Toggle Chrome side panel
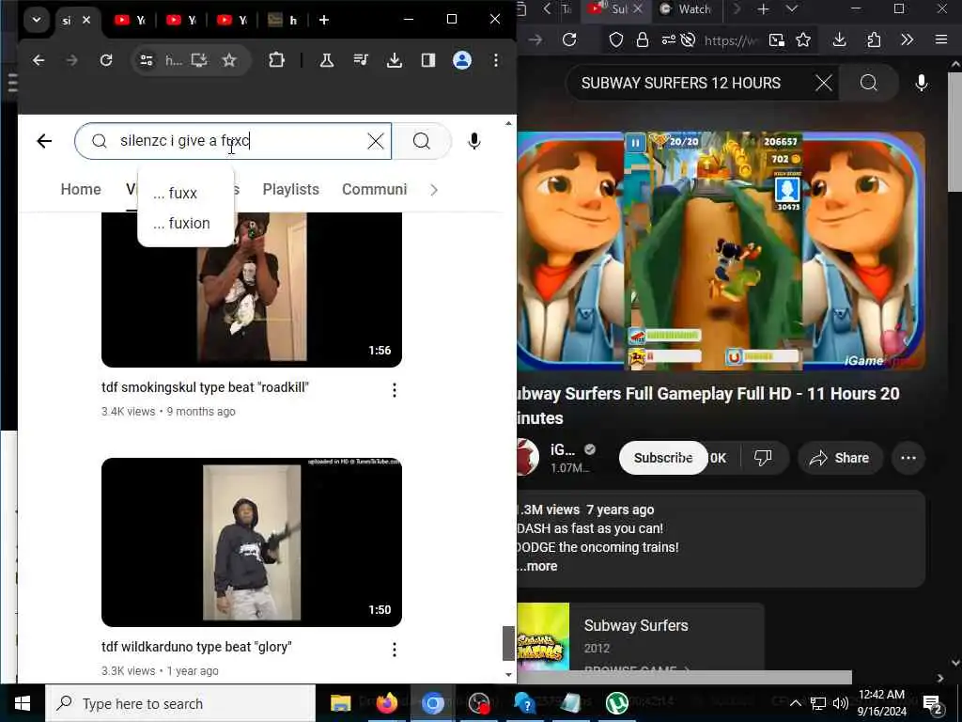 428,60
